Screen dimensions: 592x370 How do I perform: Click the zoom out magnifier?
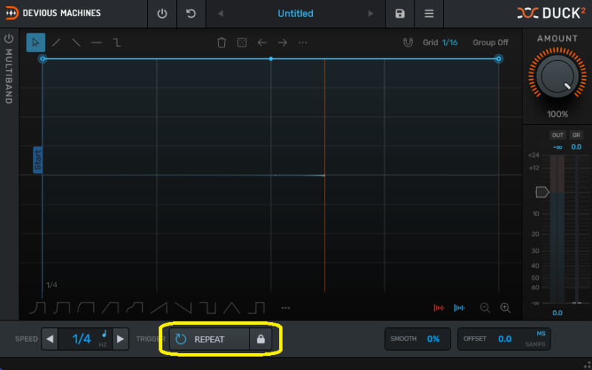point(485,308)
